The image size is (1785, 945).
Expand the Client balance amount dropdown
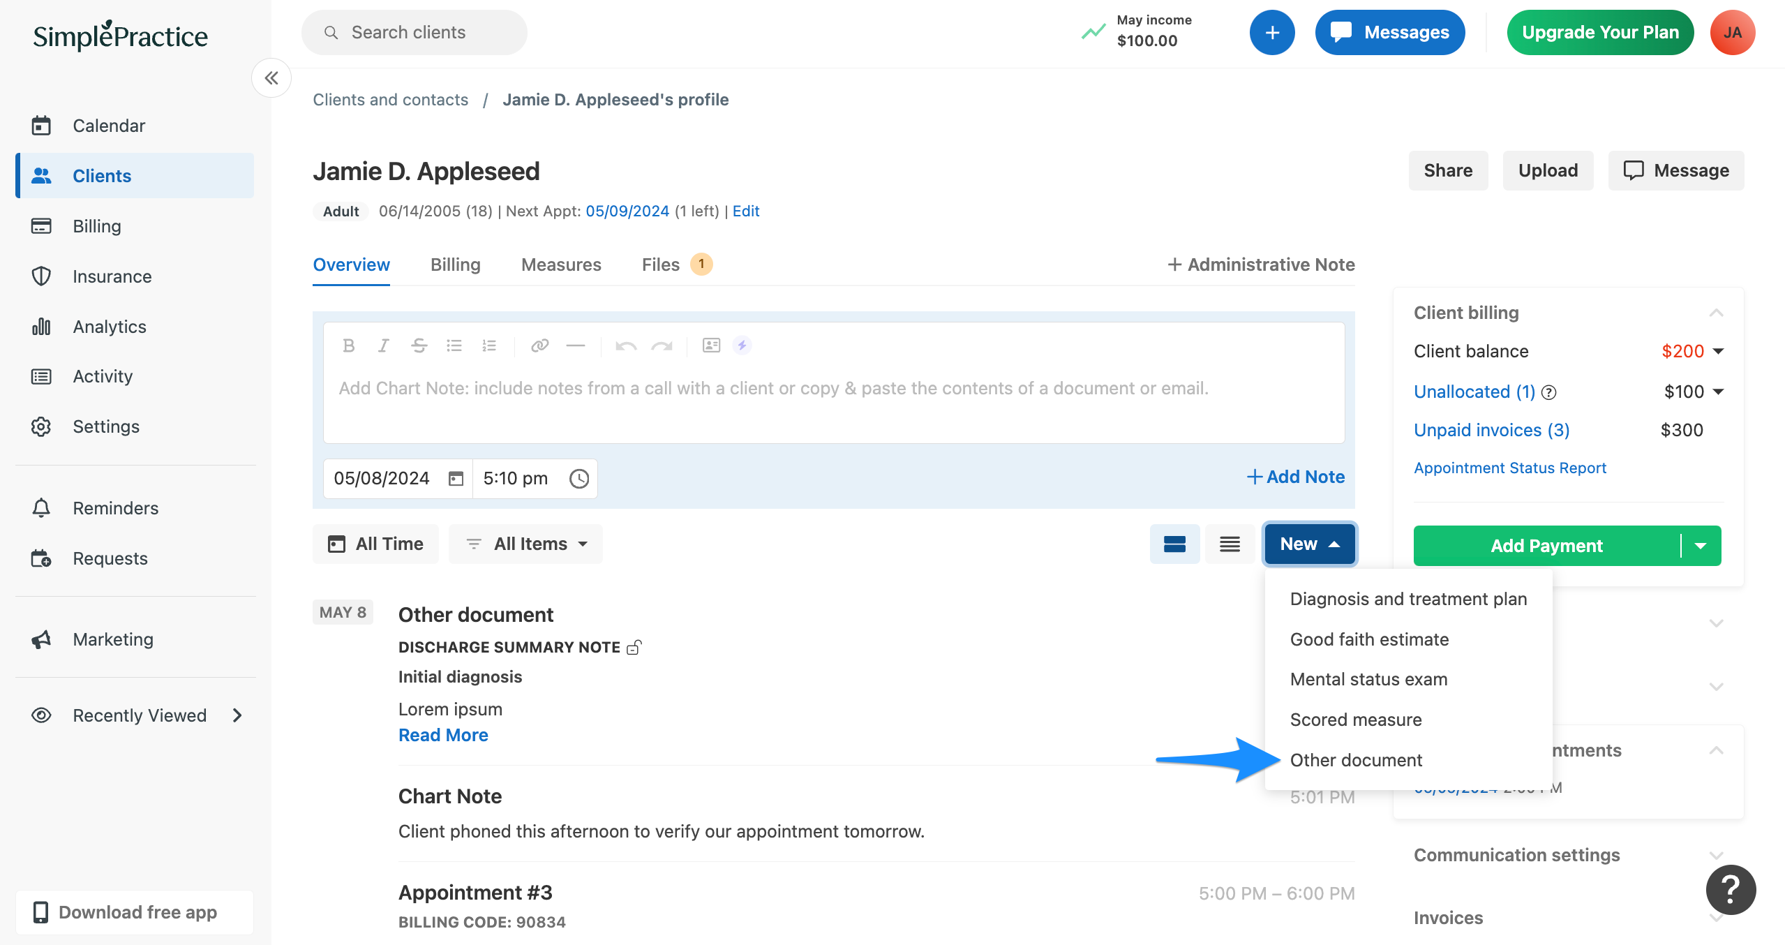click(x=1716, y=351)
